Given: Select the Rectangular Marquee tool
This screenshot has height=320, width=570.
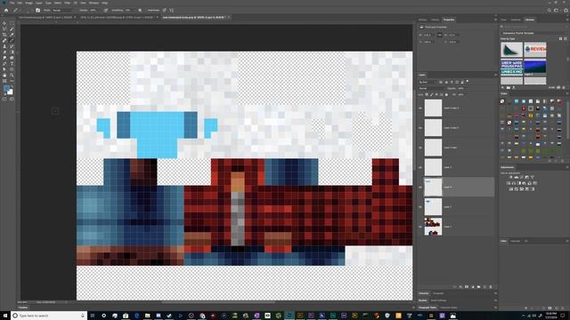Looking at the screenshot, I should click(x=12, y=23).
